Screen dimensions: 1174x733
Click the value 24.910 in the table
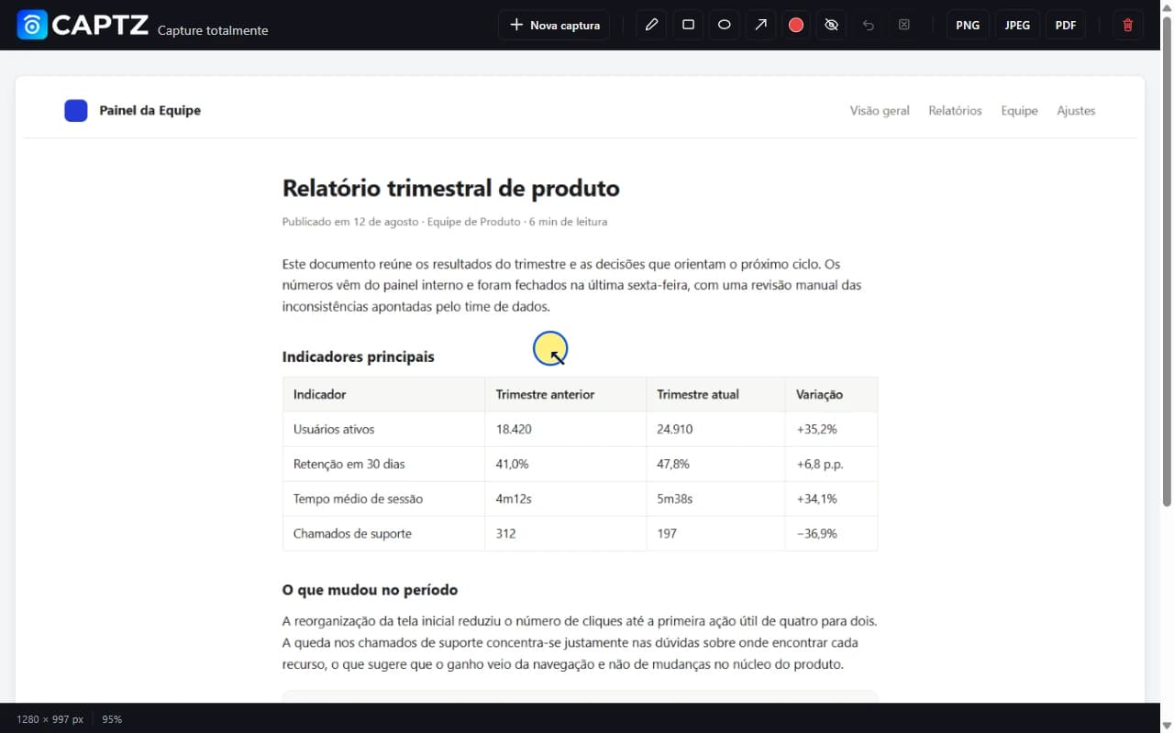(675, 429)
